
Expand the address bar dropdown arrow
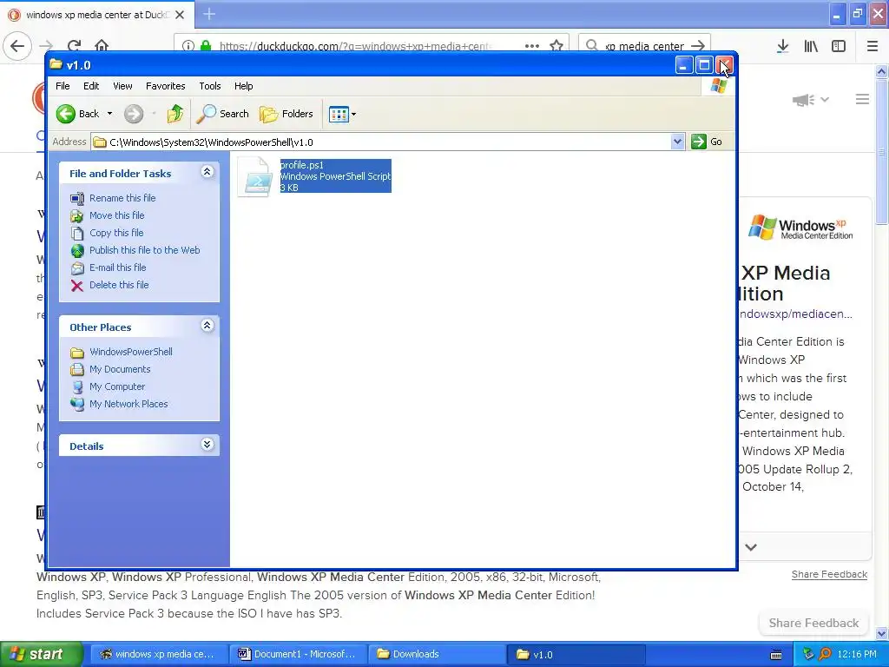tap(677, 142)
